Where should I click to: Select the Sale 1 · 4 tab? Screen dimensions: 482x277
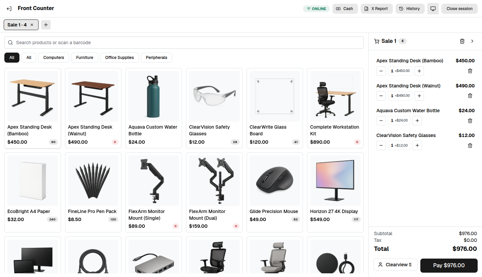[21, 25]
